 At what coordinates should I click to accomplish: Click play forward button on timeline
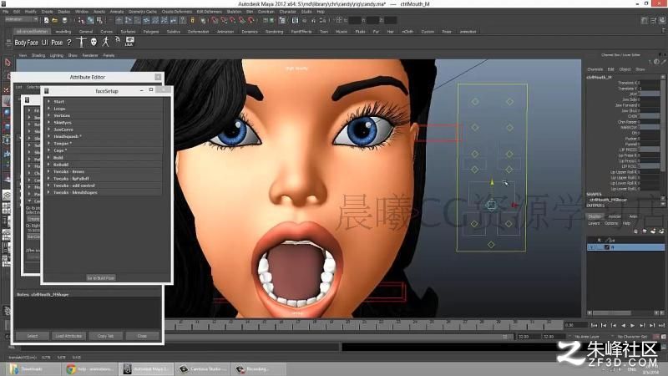633,325
